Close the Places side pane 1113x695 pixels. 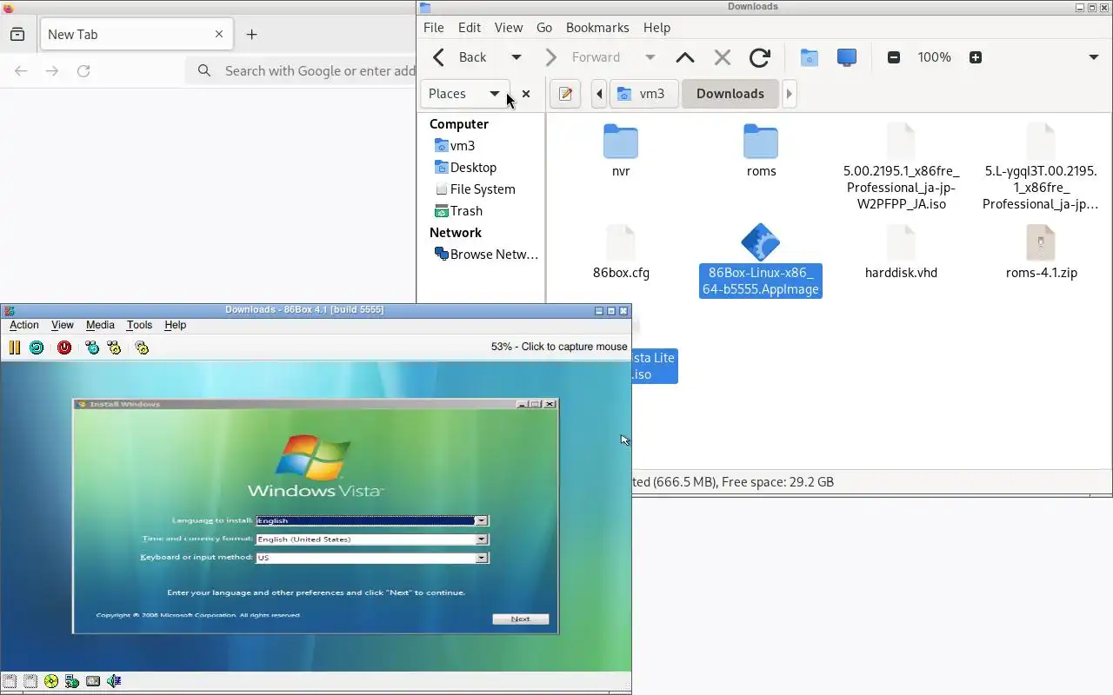(x=526, y=94)
